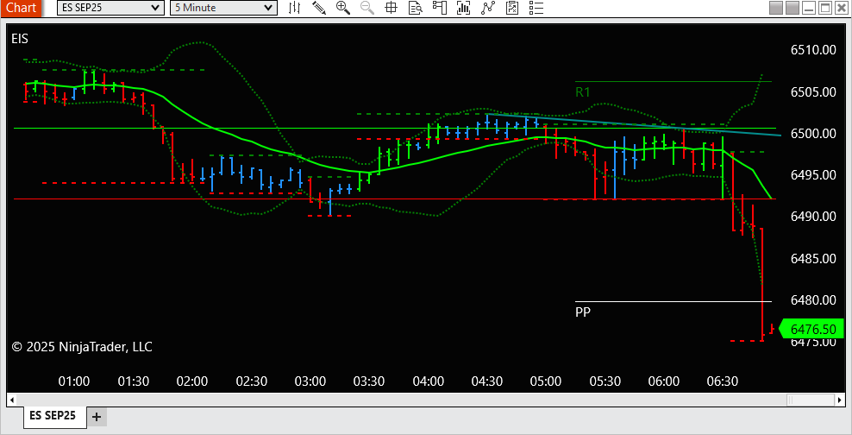The width and height of the screenshot is (852, 435).
Task: Click the 6500.00 price axis label
Action: [813, 133]
